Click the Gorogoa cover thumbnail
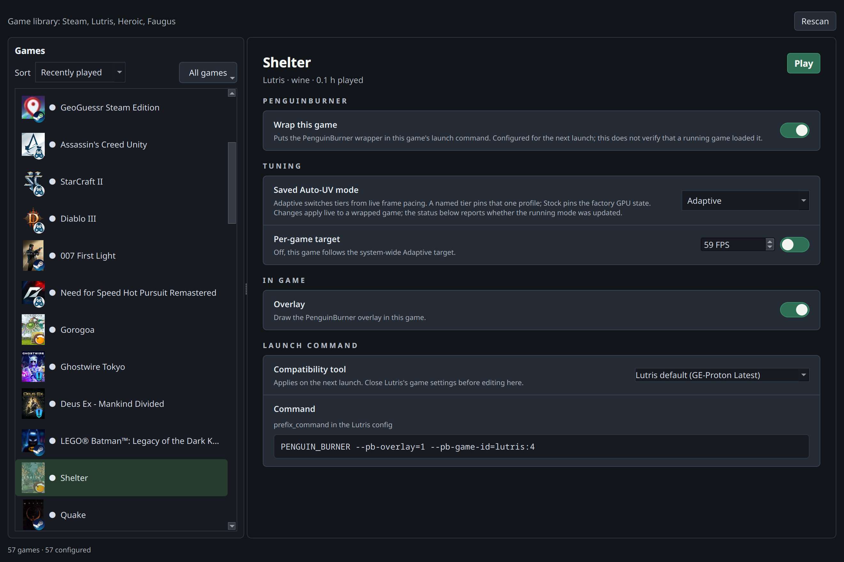This screenshot has height=562, width=844. tap(33, 330)
